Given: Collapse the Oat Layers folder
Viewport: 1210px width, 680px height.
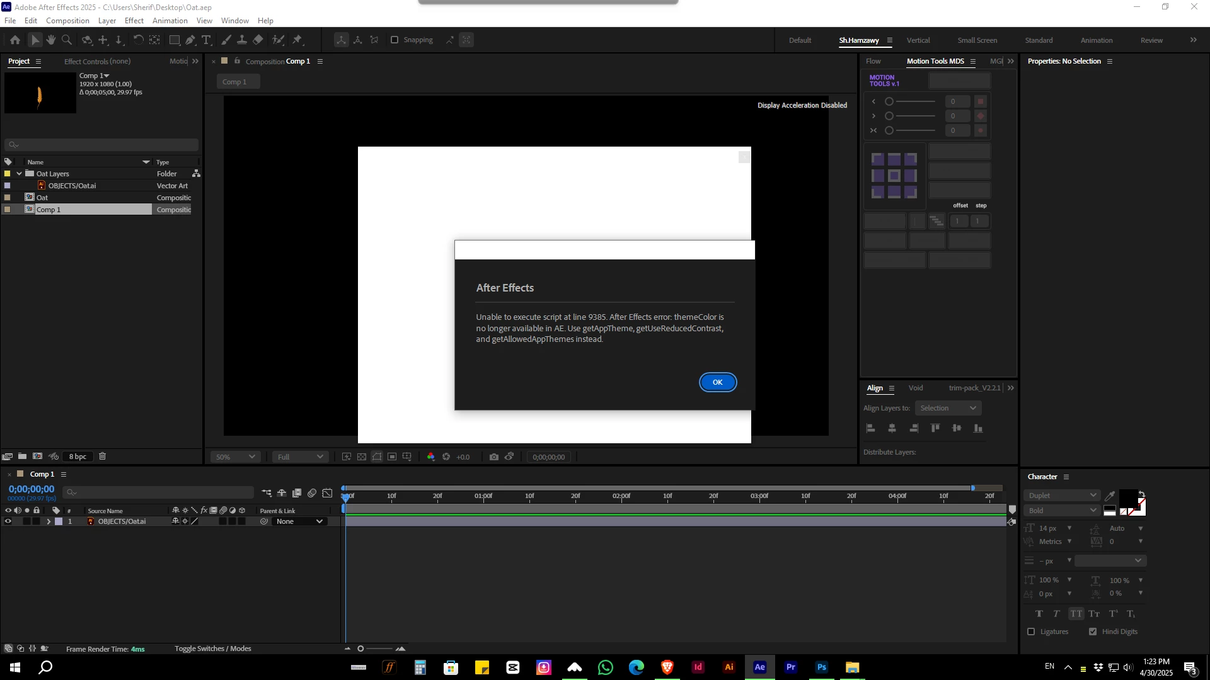Looking at the screenshot, I should point(19,174).
